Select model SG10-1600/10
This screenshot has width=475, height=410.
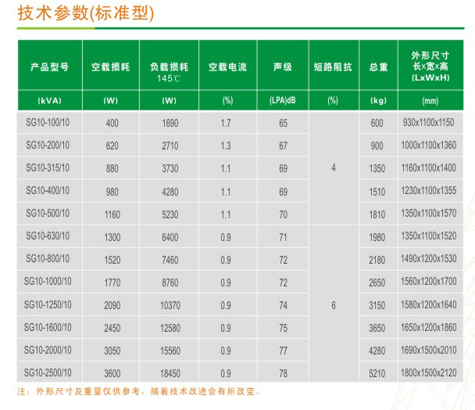coord(48,327)
